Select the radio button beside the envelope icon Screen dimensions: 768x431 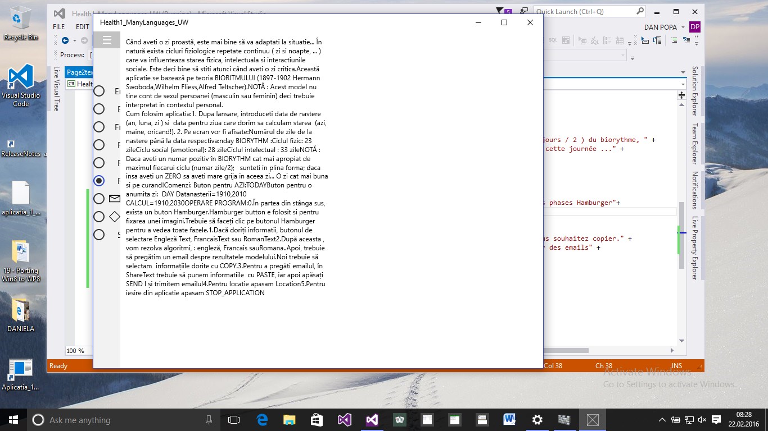(99, 199)
